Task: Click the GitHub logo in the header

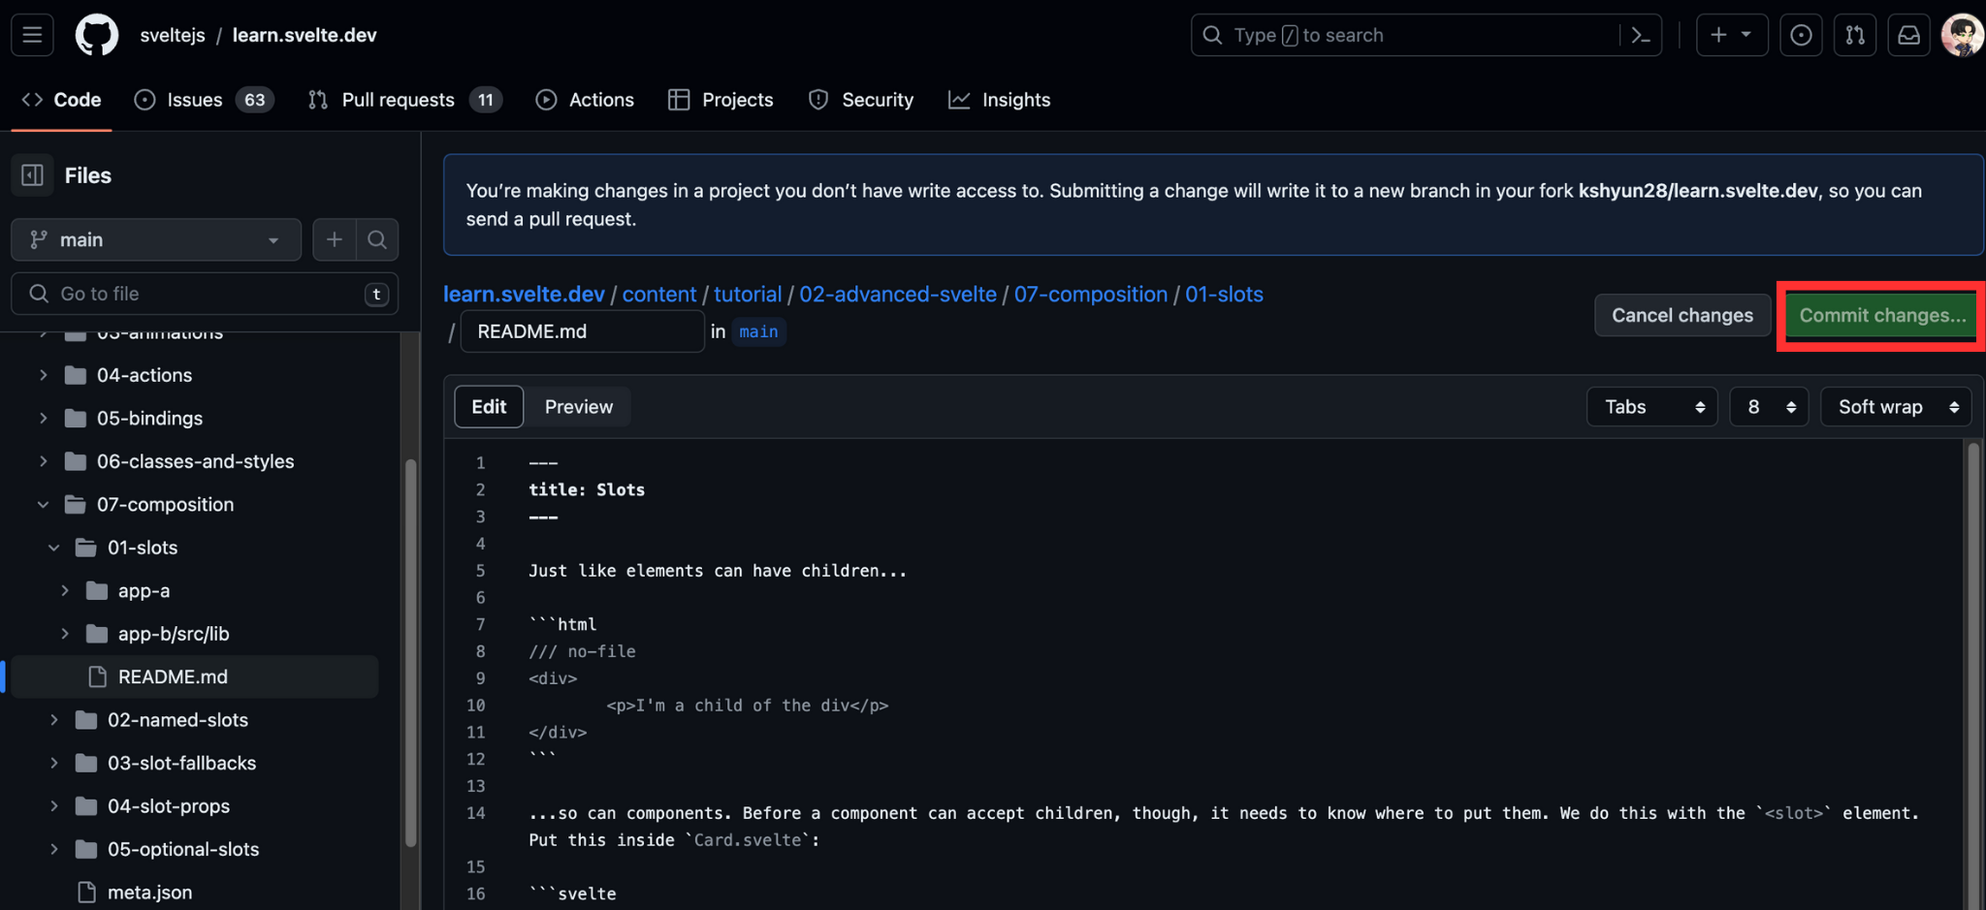Action: point(95,35)
